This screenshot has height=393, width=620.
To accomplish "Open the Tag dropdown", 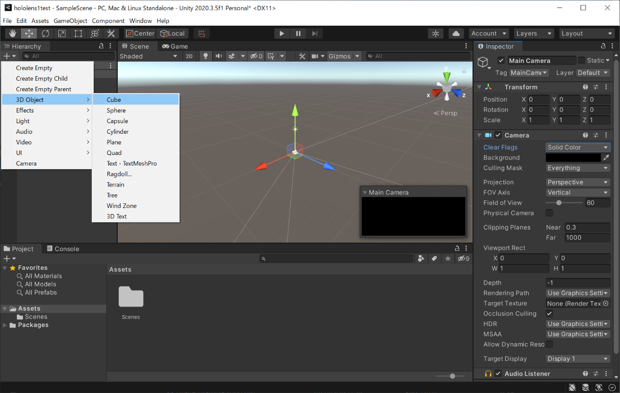I will (529, 73).
